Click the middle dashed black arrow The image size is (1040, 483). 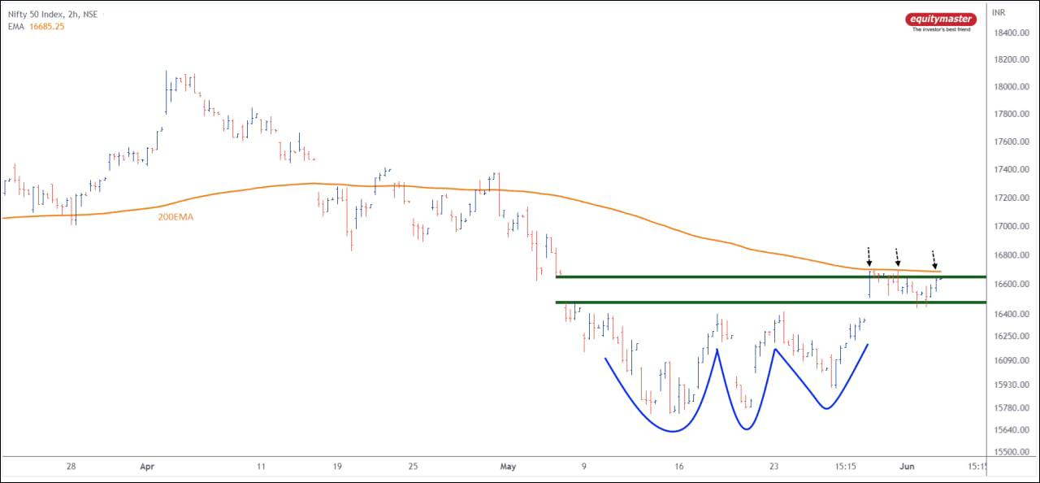click(x=896, y=258)
